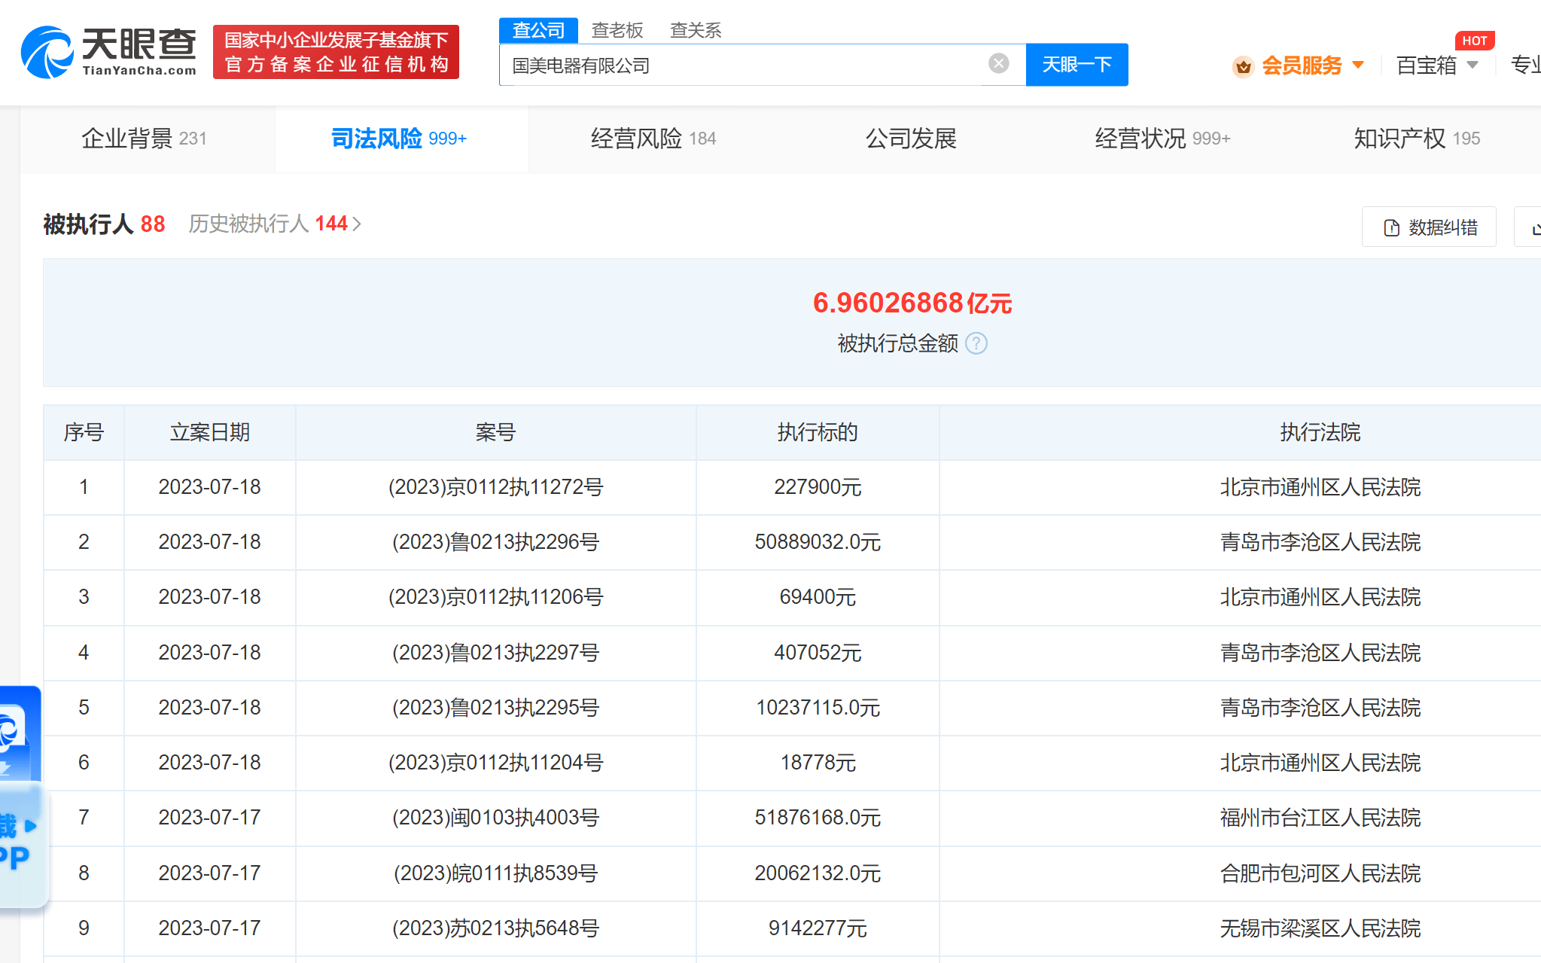Open the 企业背景 231 tab
This screenshot has width=1541, height=963.
click(144, 139)
